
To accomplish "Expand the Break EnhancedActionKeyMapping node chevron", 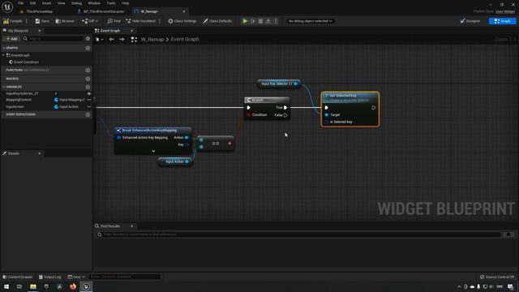I will tap(153, 152).
